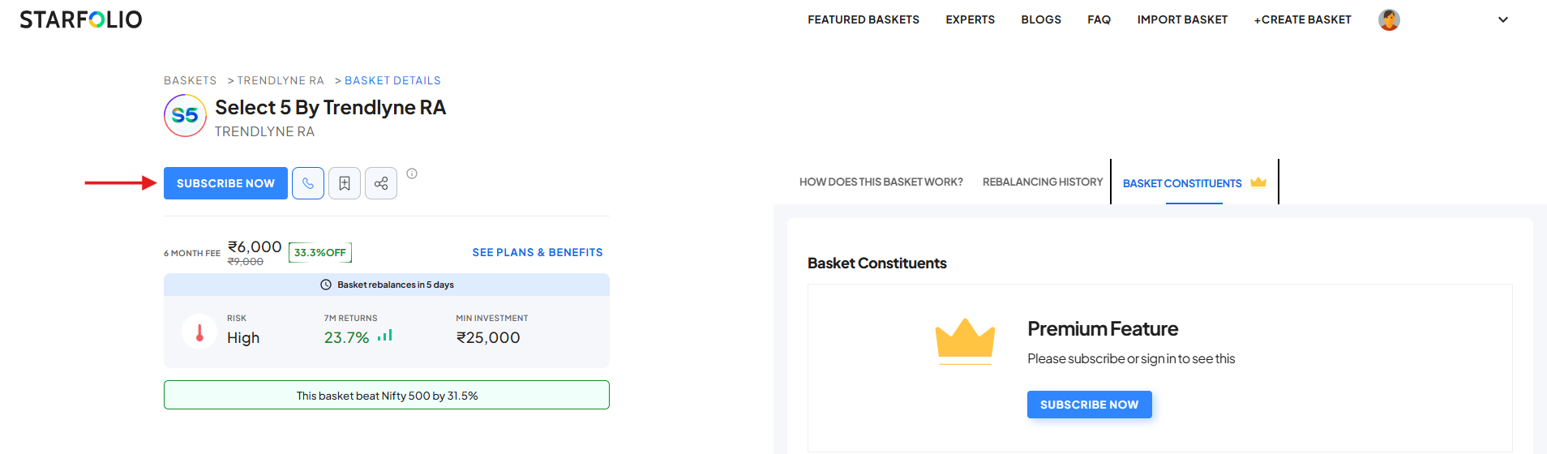Click the STARFOLIO logo
Image resolution: width=1547 pixels, height=454 pixels.
point(81,19)
